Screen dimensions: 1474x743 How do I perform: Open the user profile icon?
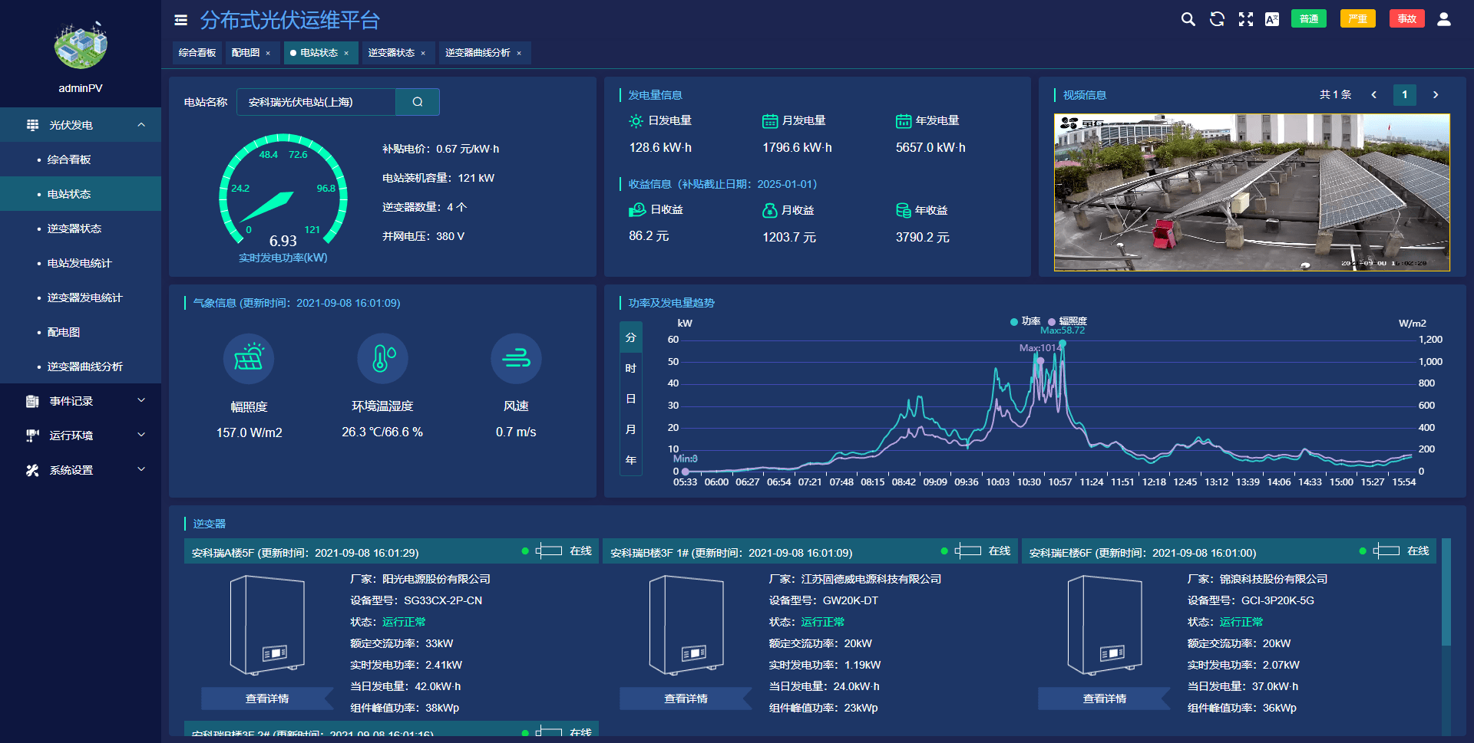[1444, 19]
